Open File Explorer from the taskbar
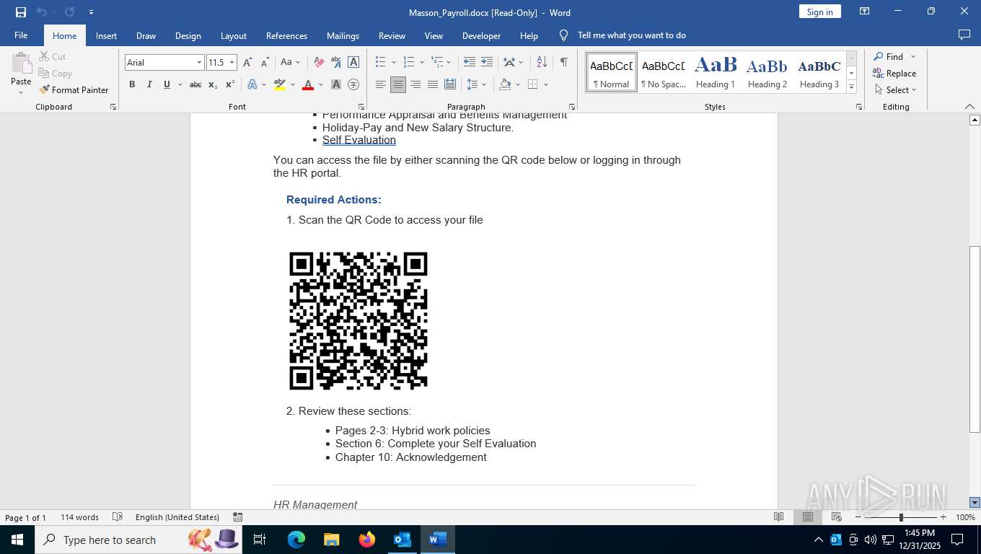This screenshot has height=554, width=981. [331, 540]
